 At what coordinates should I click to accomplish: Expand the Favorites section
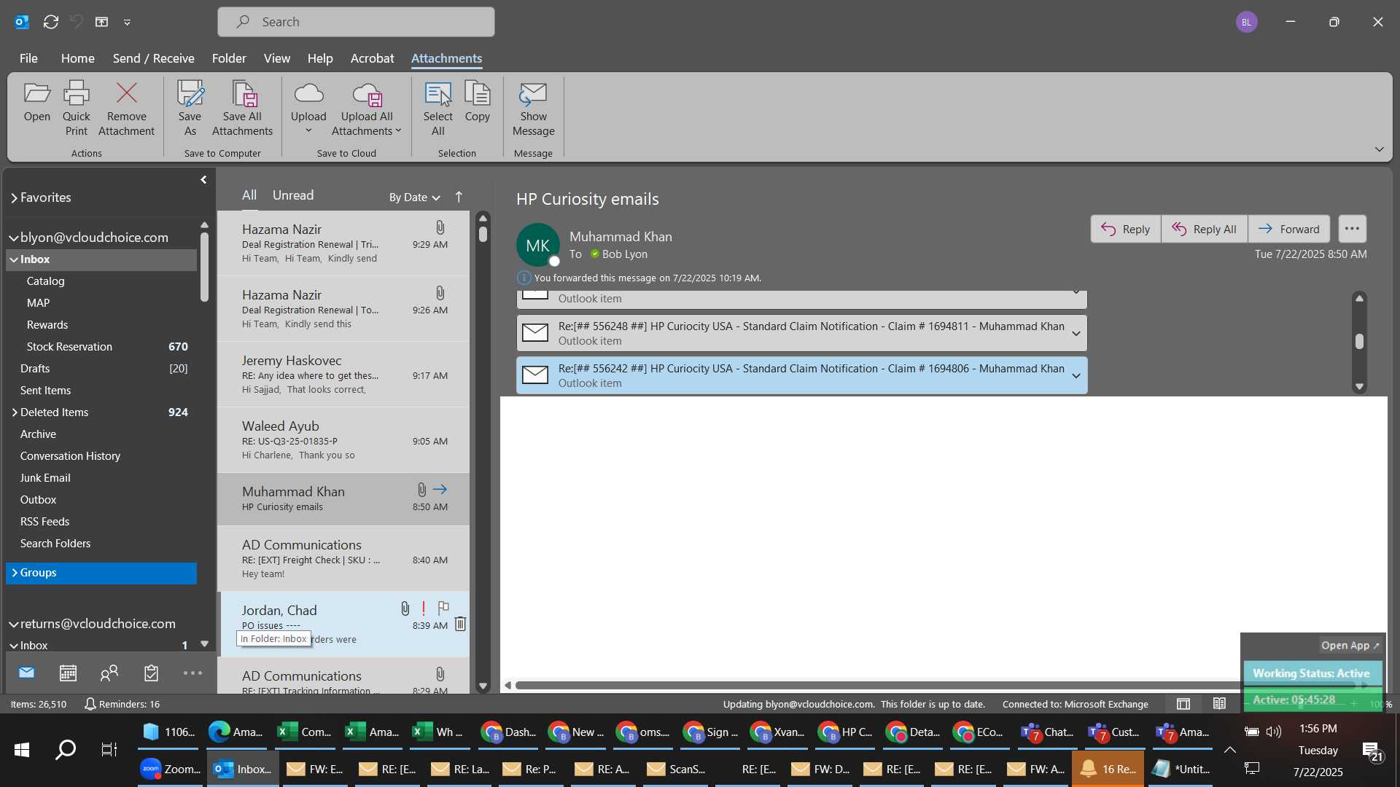14,197
